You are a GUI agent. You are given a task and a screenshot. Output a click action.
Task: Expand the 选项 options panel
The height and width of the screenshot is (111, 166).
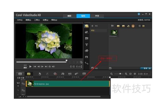[146, 69]
